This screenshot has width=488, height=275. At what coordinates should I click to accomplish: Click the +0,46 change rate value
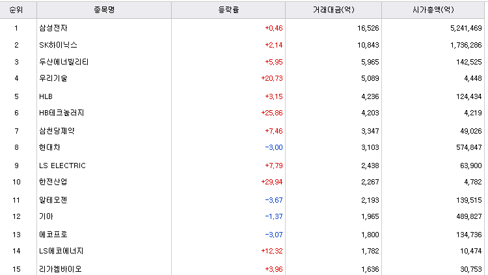pyautogui.click(x=274, y=28)
